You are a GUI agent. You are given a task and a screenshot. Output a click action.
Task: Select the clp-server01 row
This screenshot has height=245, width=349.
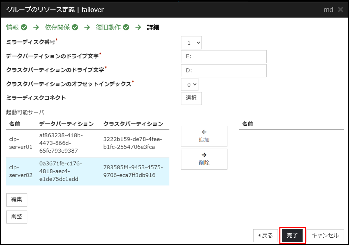pyautogui.click(x=88, y=143)
